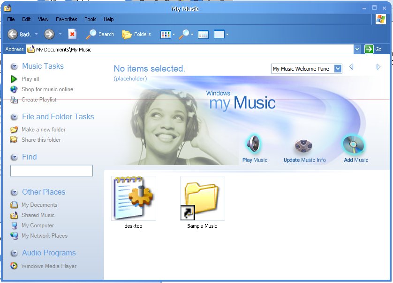Open the My Music Welcome Pane dropdown
393x283 pixels.
click(x=338, y=68)
